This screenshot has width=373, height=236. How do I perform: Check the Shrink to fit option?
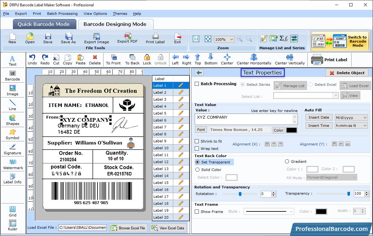pyautogui.click(x=197, y=141)
